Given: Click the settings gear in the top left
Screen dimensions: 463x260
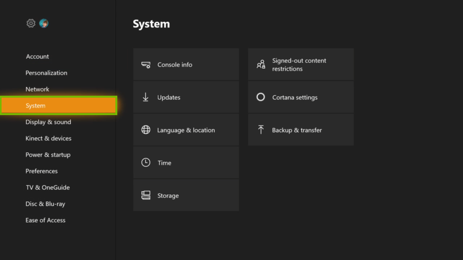Looking at the screenshot, I should [x=31, y=23].
